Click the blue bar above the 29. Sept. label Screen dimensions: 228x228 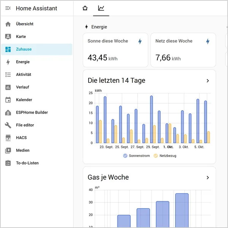(151, 119)
